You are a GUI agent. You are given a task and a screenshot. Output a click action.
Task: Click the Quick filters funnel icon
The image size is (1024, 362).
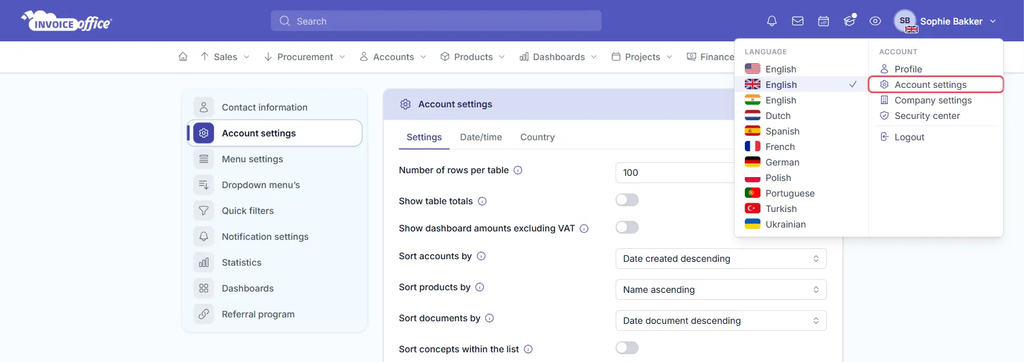[x=204, y=211]
